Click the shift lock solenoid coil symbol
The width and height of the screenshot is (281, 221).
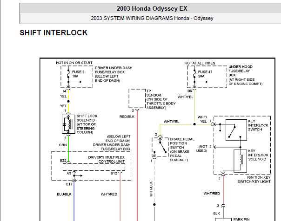click(68, 124)
